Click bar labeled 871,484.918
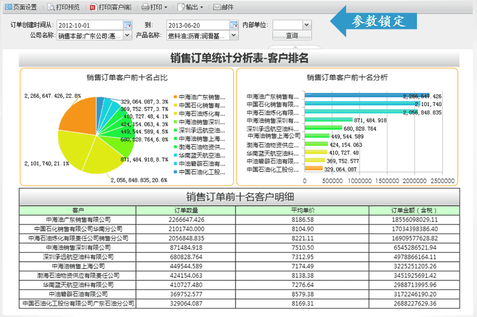This screenshot has height=317, width=477. point(329,119)
